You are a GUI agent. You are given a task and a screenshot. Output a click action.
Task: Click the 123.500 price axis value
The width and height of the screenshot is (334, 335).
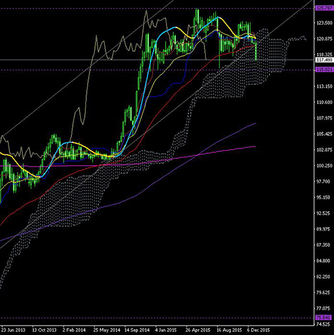point(325,23)
